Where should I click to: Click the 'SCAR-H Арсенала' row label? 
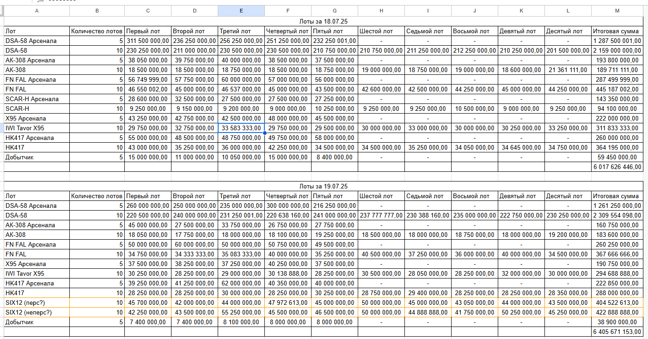(37, 99)
